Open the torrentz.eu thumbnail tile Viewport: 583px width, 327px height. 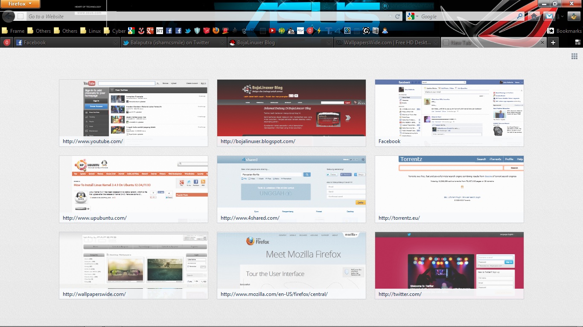449,189
